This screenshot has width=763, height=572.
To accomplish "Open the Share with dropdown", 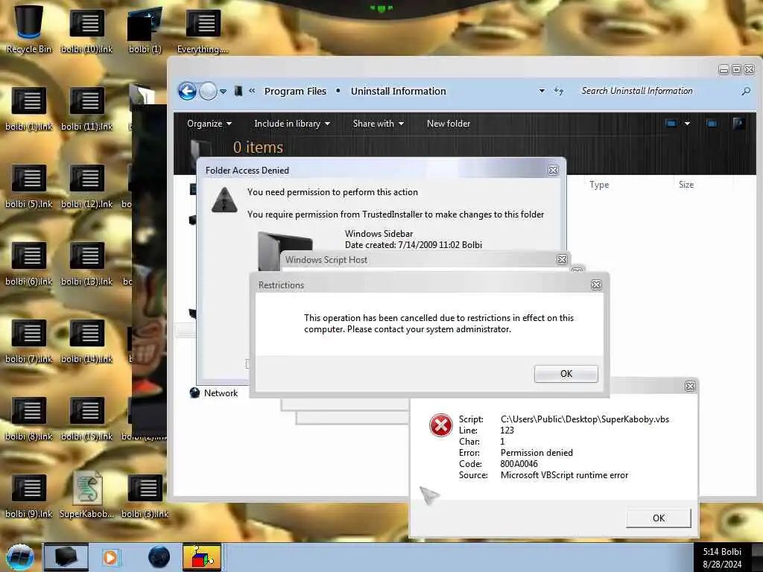I will click(378, 124).
